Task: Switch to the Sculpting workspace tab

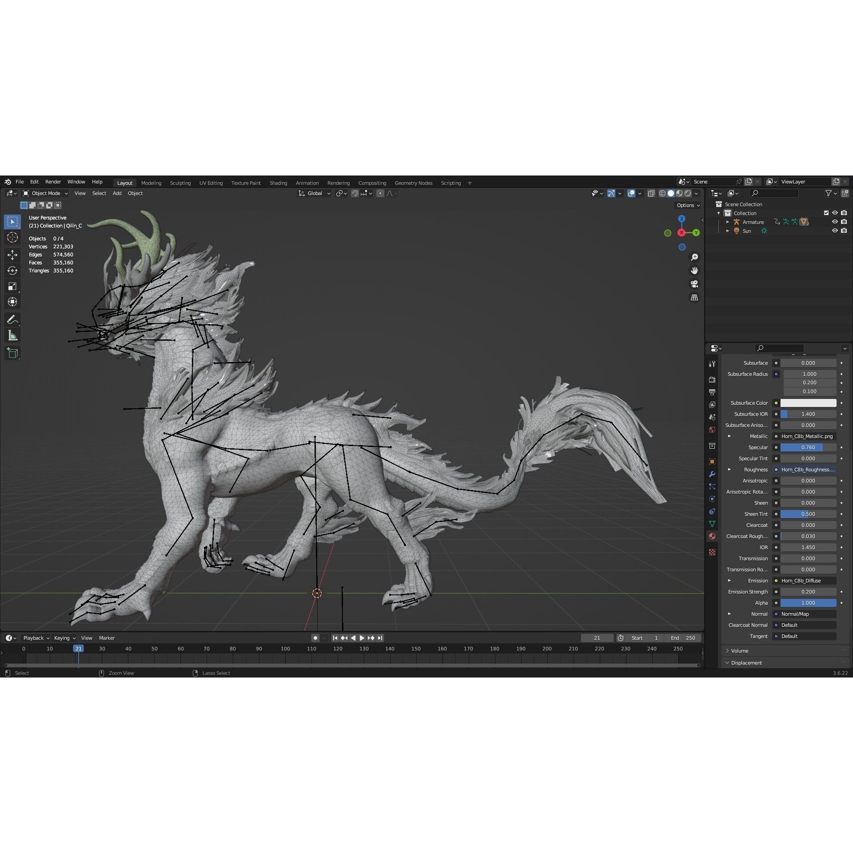Action: coord(180,183)
